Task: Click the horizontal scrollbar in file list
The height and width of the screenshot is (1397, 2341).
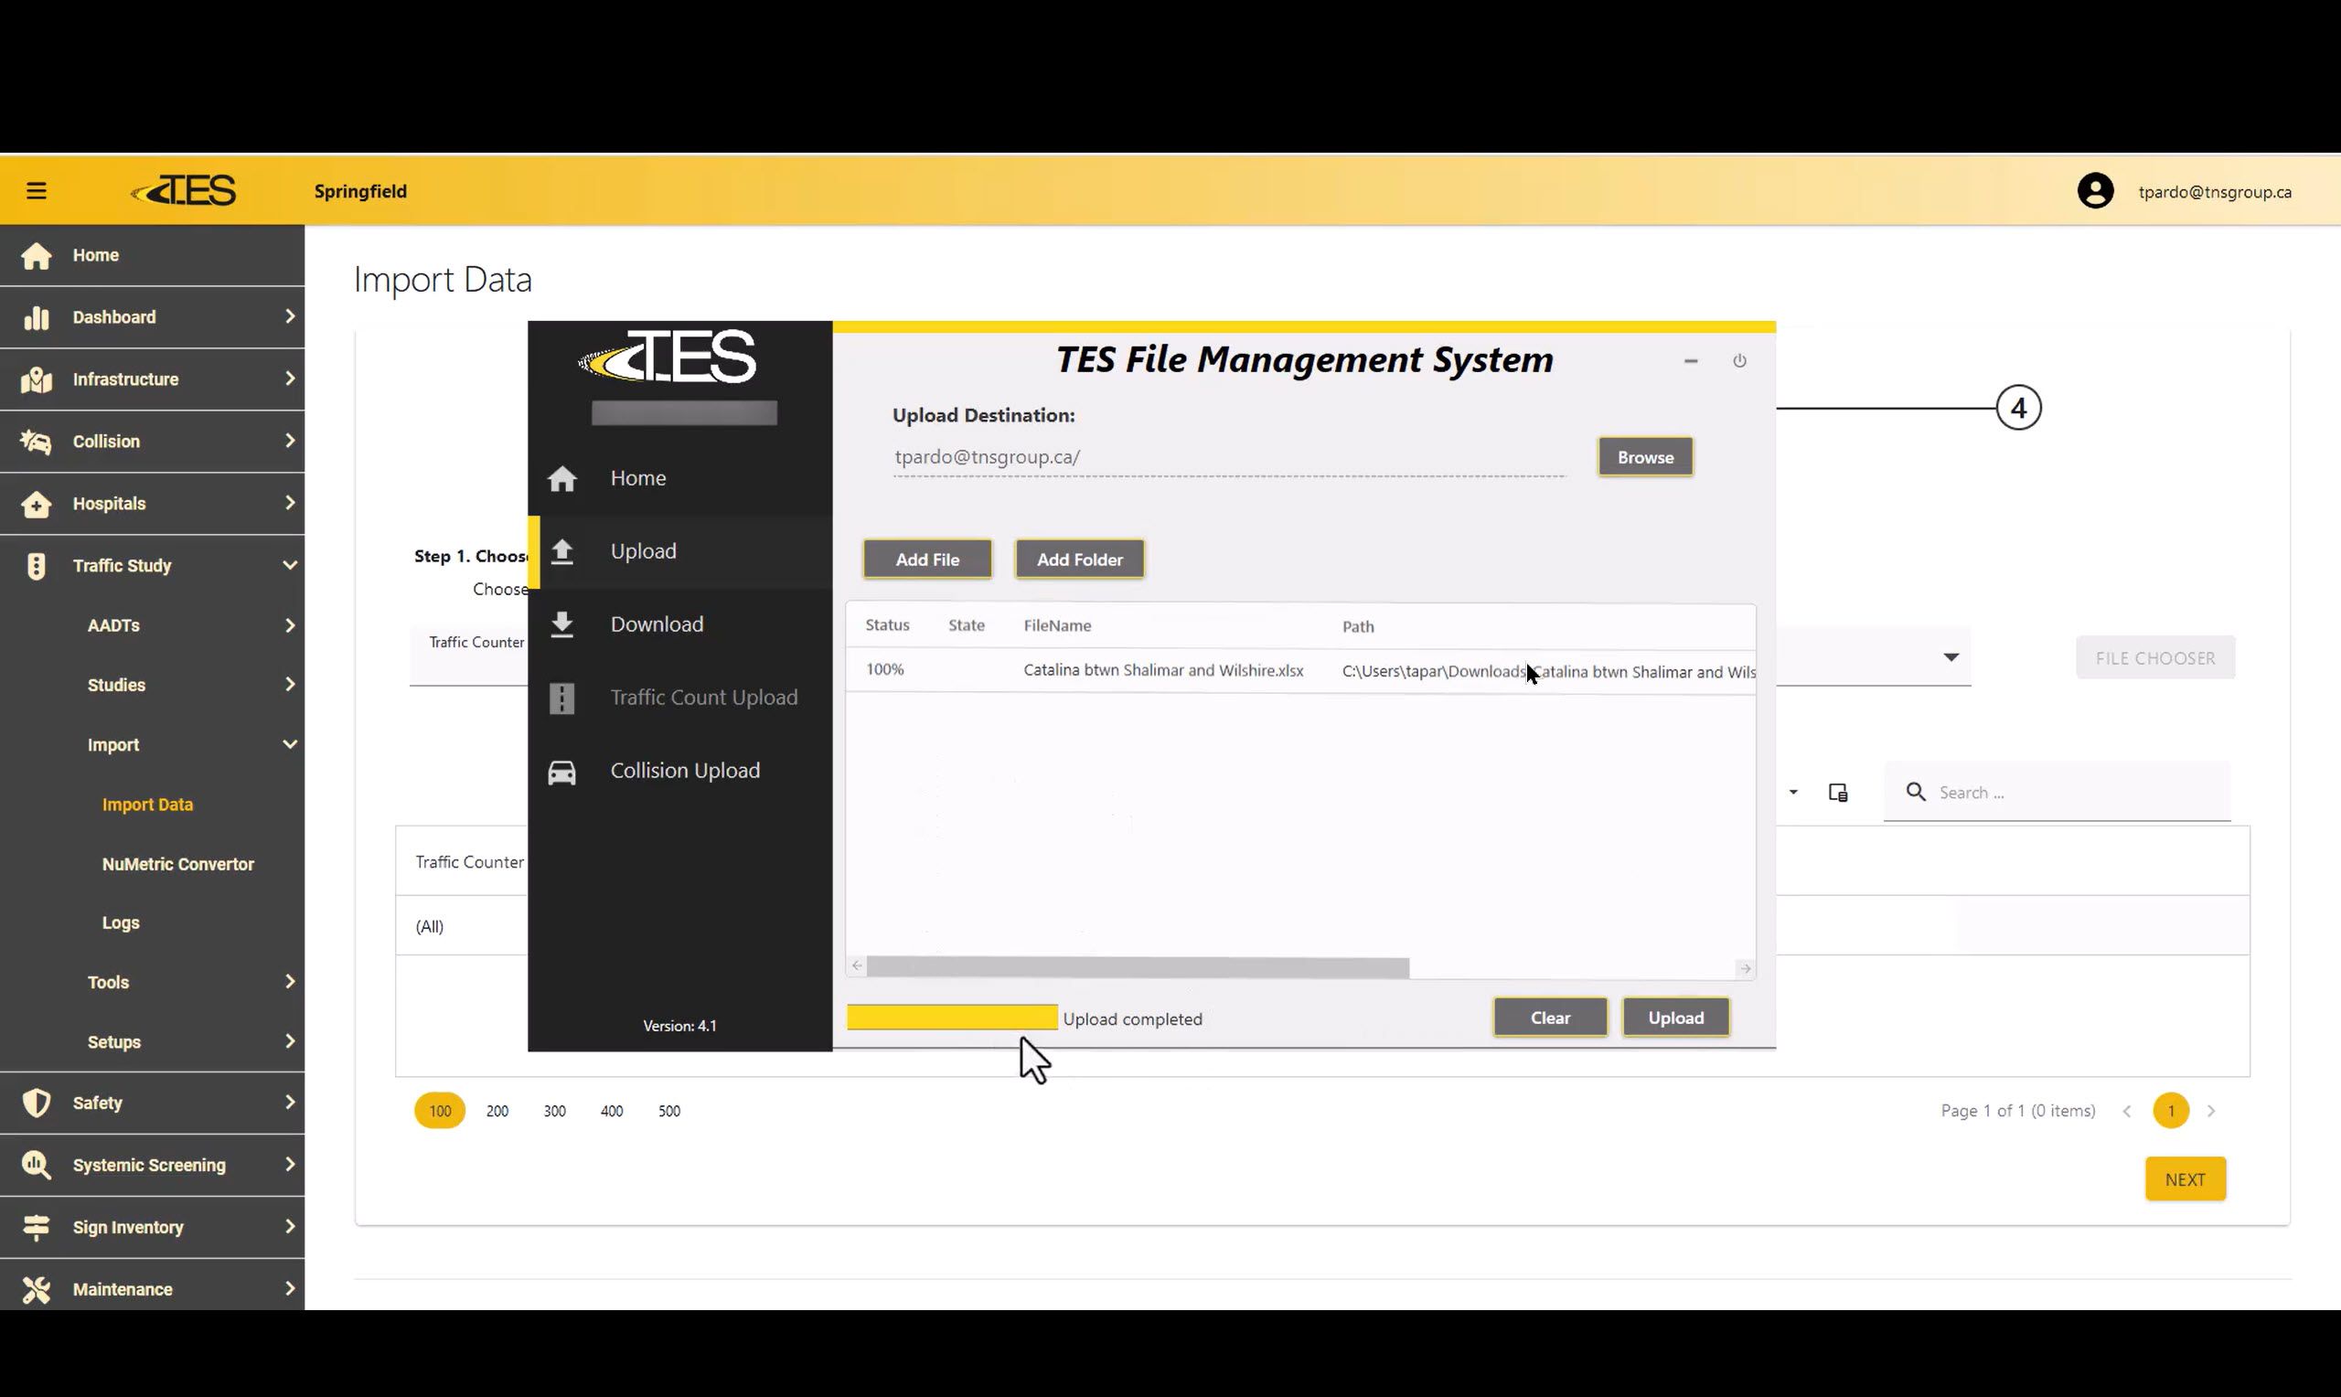Action: pos(1137,967)
